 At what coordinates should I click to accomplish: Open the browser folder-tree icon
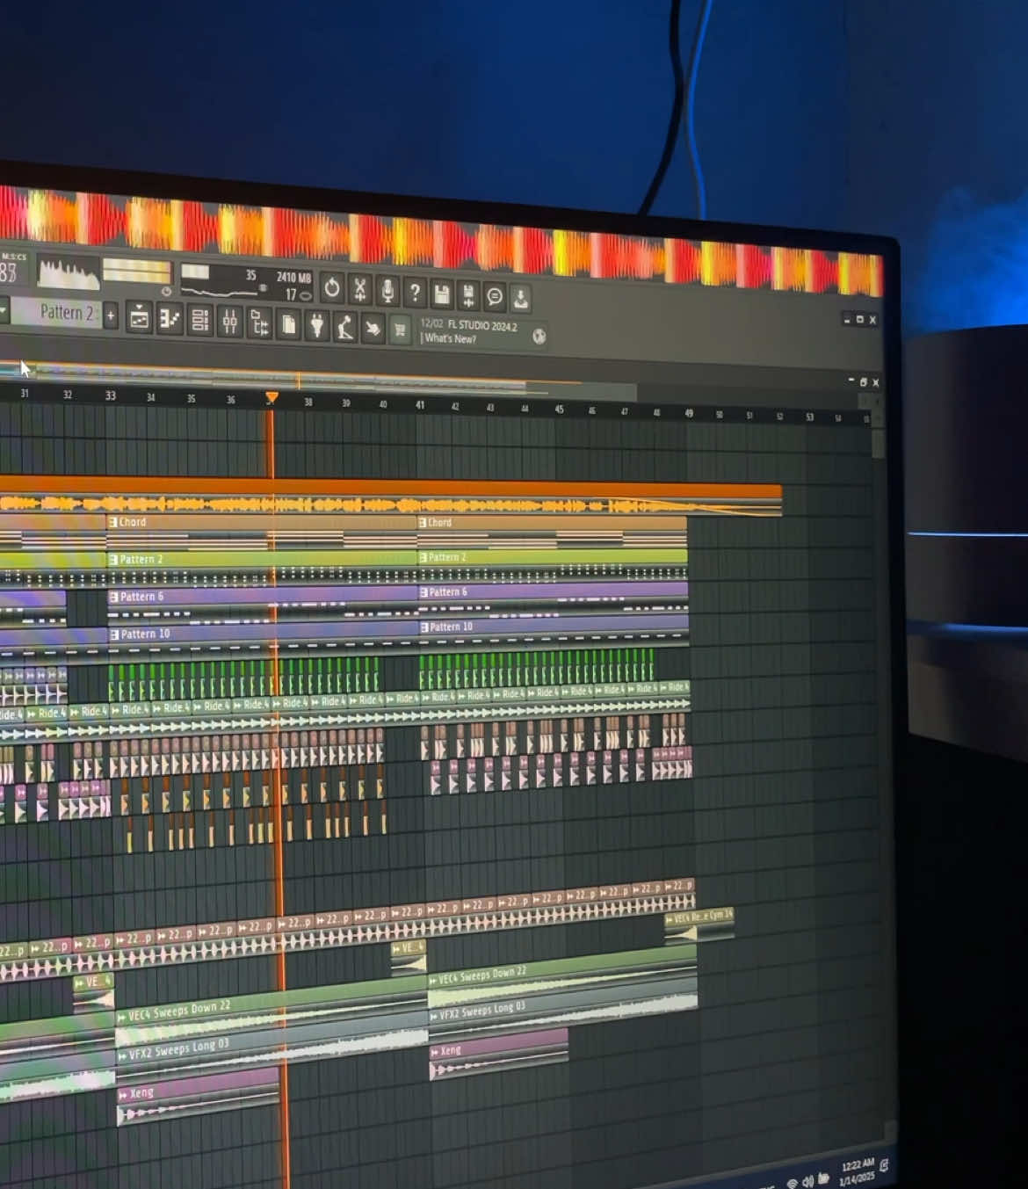(259, 324)
